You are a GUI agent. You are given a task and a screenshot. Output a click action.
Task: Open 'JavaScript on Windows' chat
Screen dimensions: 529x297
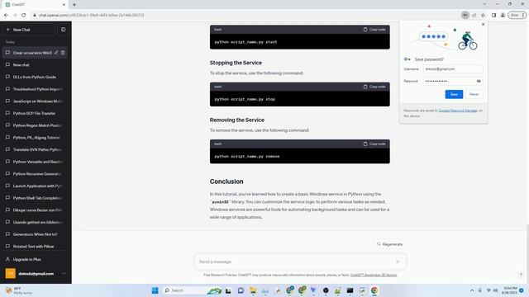point(35,101)
